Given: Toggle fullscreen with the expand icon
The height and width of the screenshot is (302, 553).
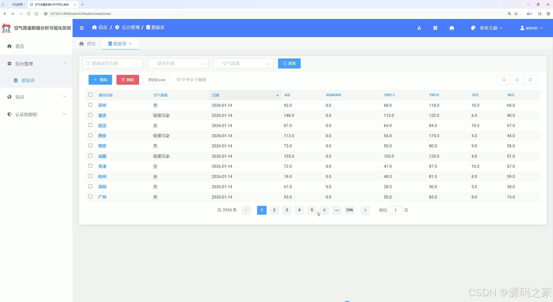Looking at the screenshot, I should click(435, 28).
